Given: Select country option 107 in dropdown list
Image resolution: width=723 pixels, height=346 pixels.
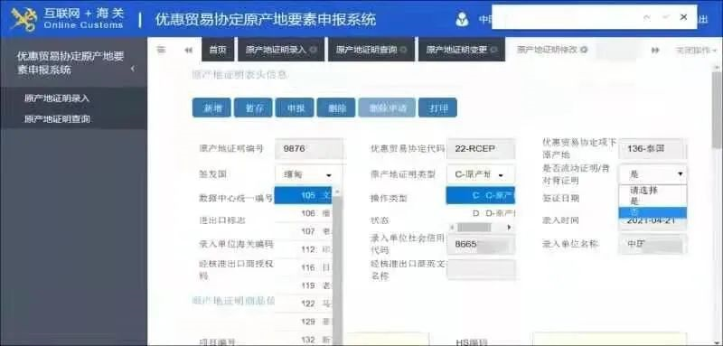Looking at the screenshot, I should [304, 231].
